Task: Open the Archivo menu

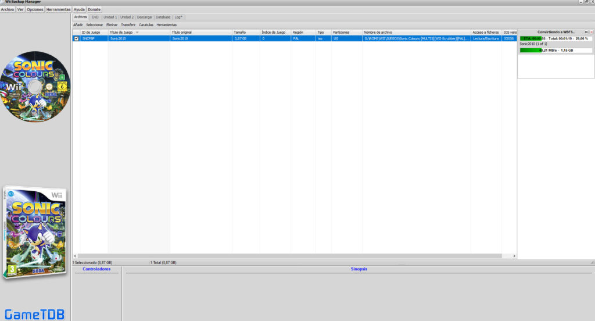Action: (x=7, y=9)
